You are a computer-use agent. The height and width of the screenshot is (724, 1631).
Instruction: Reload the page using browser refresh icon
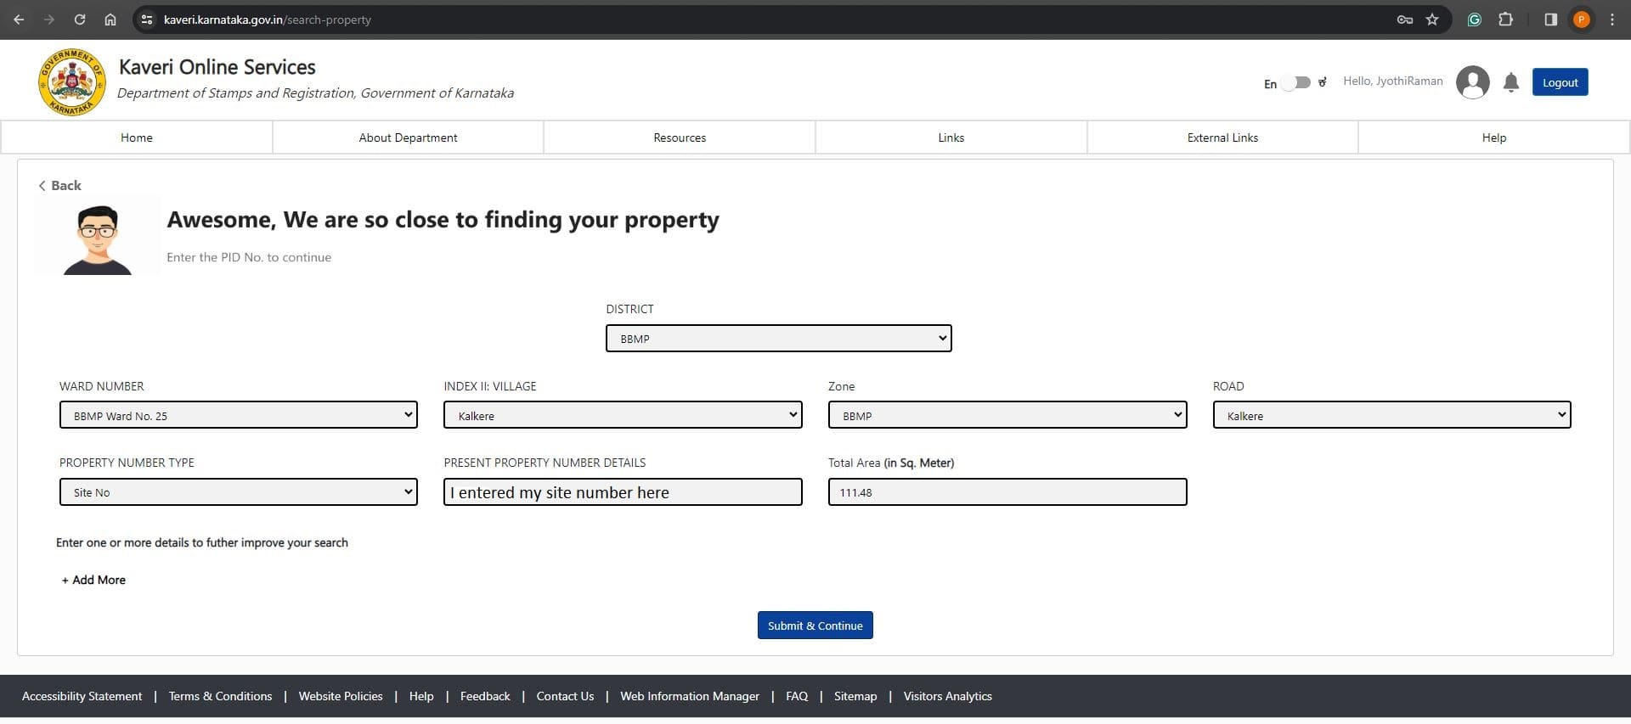pos(79,20)
